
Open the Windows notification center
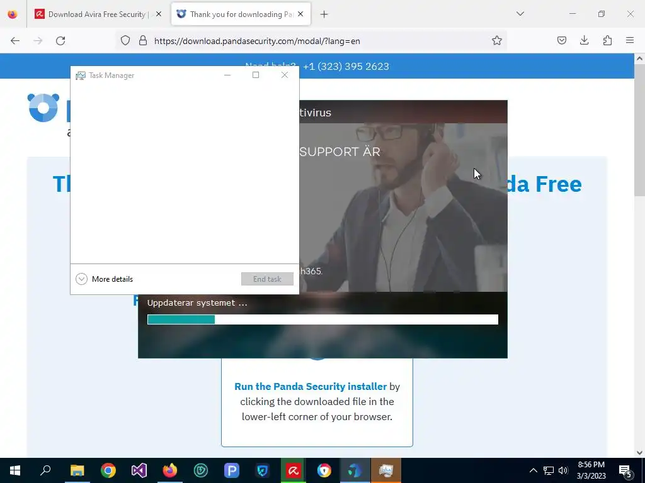click(x=625, y=470)
